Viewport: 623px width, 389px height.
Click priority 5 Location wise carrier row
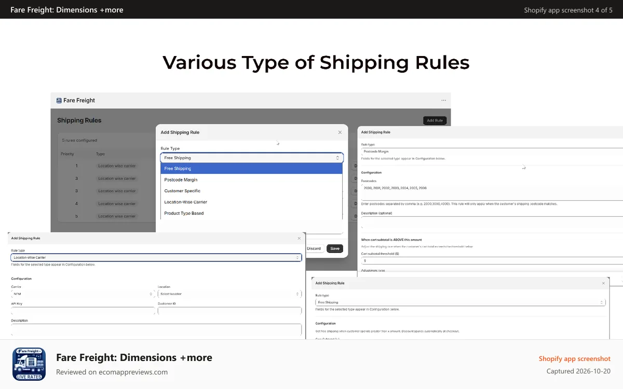click(x=106, y=216)
